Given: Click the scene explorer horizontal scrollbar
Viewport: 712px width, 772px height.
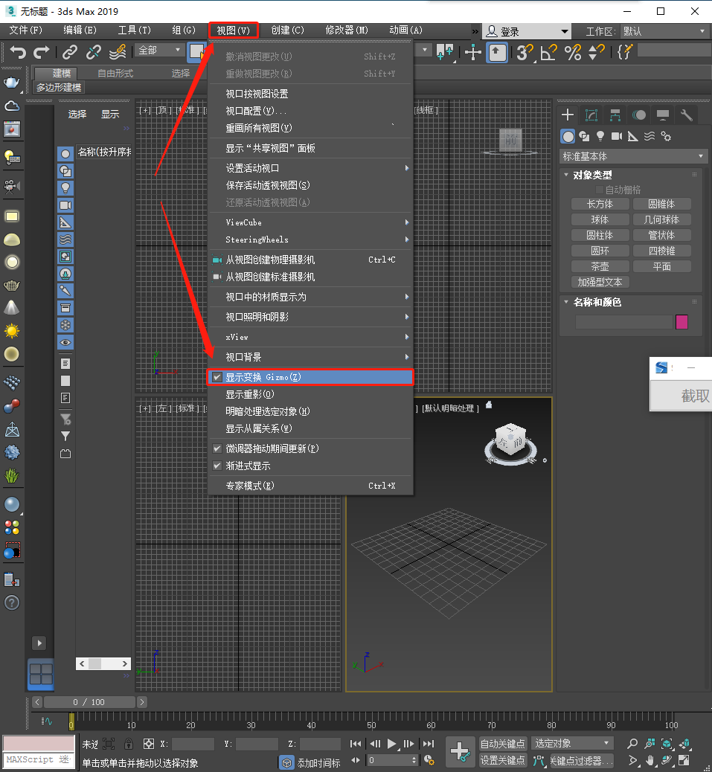Looking at the screenshot, I should 103,663.
